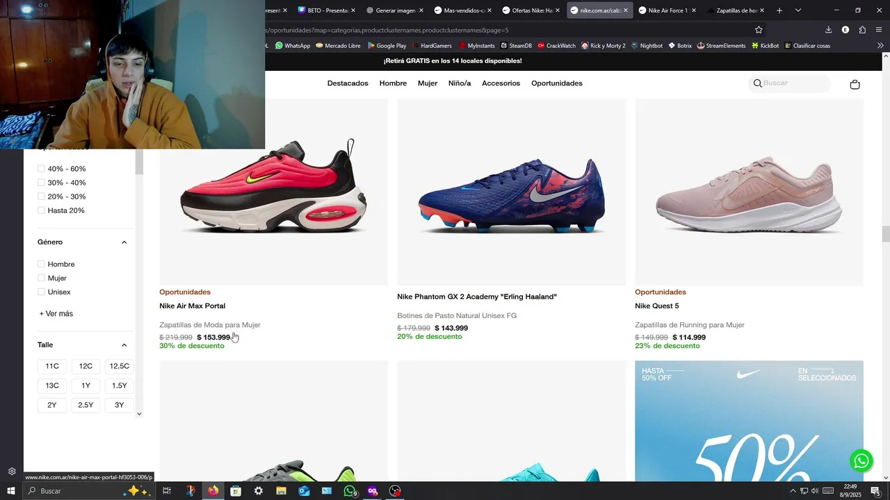Open the Rick y Morty 2 bookmark
The width and height of the screenshot is (890, 500).
pos(604,46)
